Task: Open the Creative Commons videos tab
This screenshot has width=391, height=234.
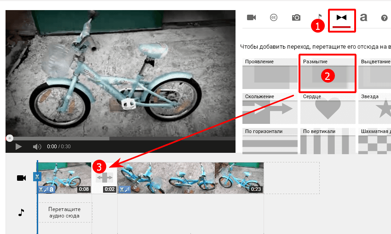Action: (274, 17)
